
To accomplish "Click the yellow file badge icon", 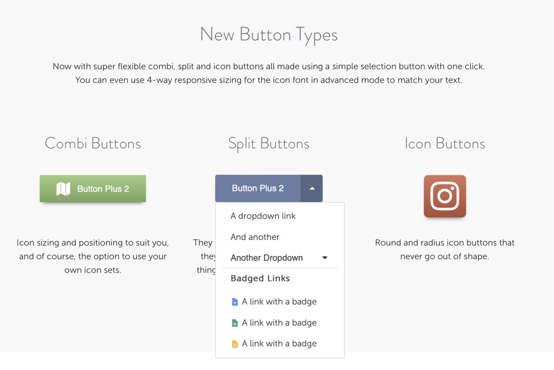I will coord(235,343).
